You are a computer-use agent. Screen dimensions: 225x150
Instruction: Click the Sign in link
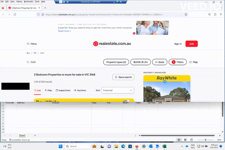178,44
